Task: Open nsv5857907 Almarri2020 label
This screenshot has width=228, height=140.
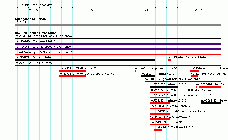Action: click(x=159, y=74)
